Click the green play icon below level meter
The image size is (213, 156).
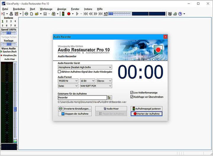[x=15, y=141]
